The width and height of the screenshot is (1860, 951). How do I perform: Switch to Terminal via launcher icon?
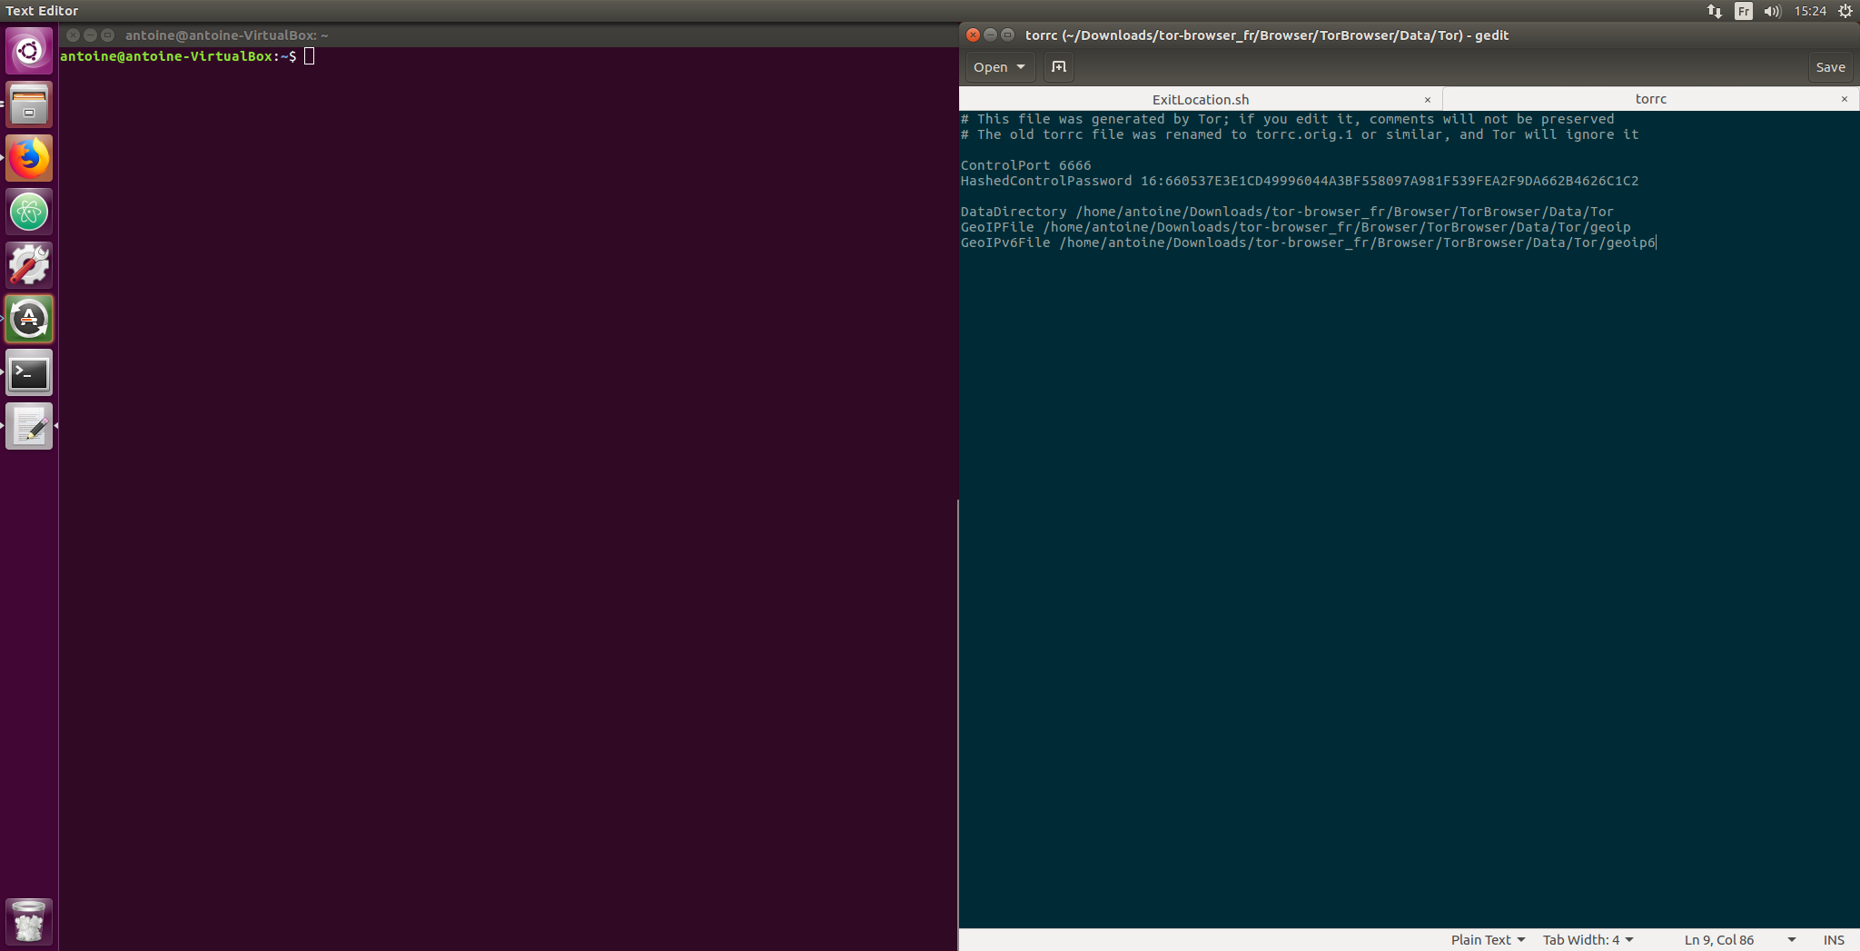29,372
